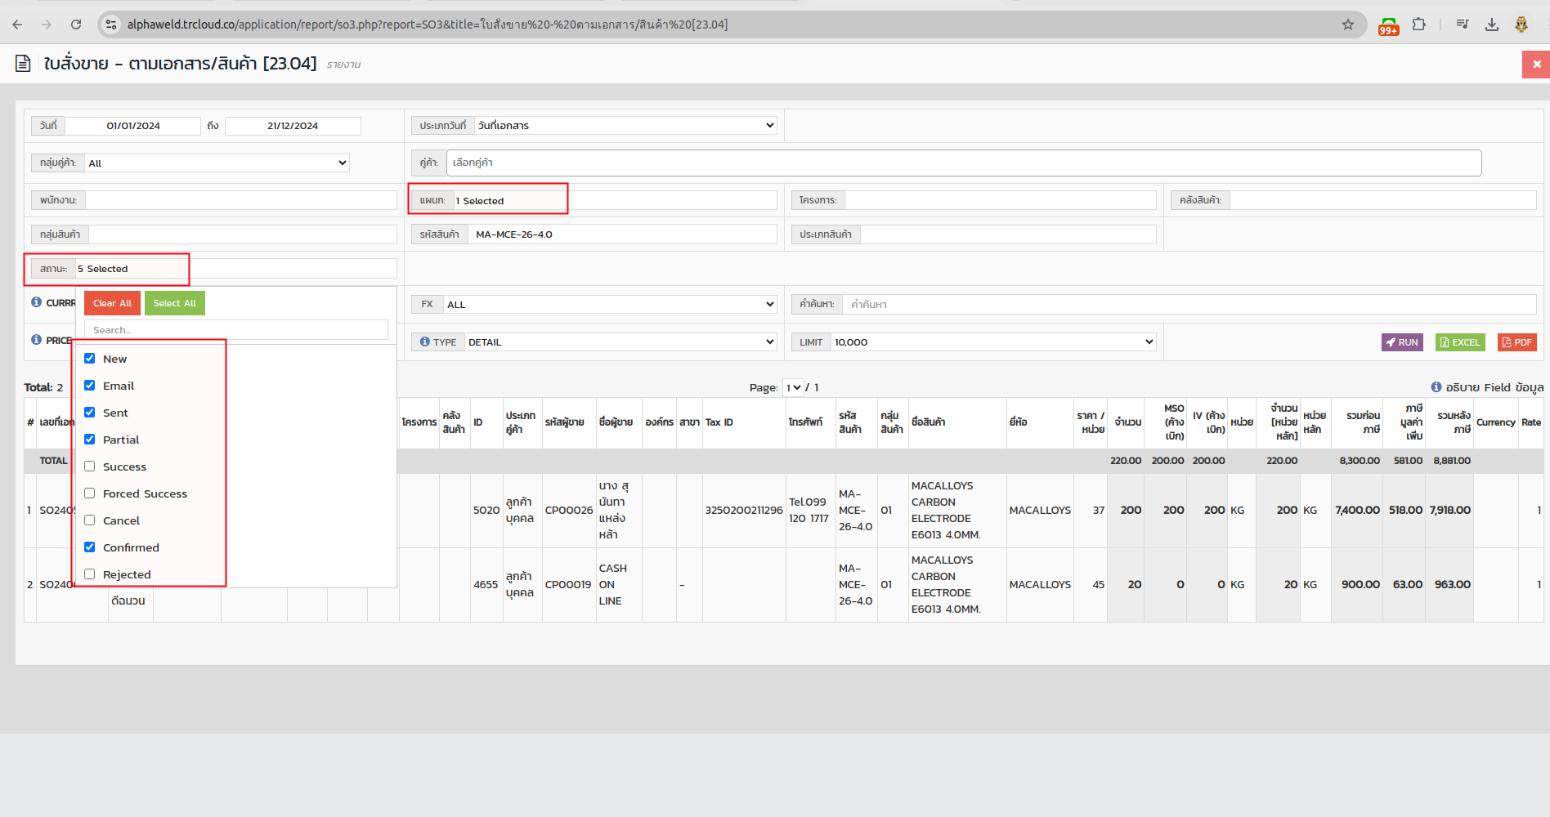Click the พนักงาน input field

coord(241,200)
